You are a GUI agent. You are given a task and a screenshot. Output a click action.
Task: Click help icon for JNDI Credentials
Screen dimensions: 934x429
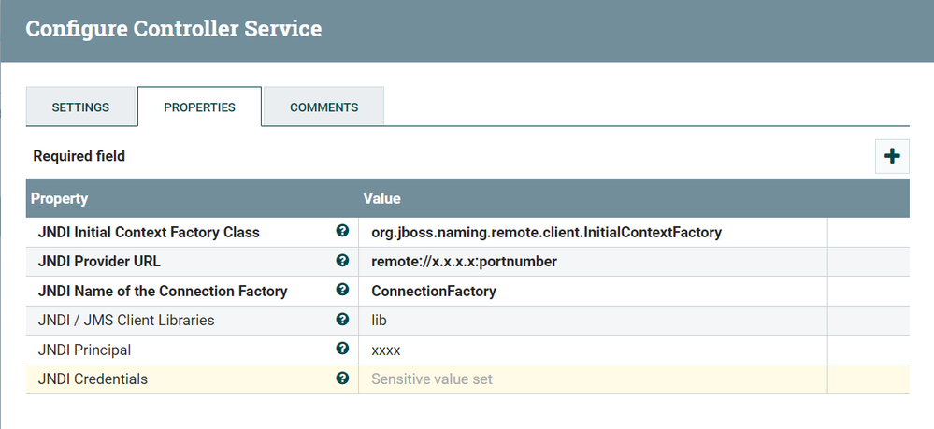point(342,379)
